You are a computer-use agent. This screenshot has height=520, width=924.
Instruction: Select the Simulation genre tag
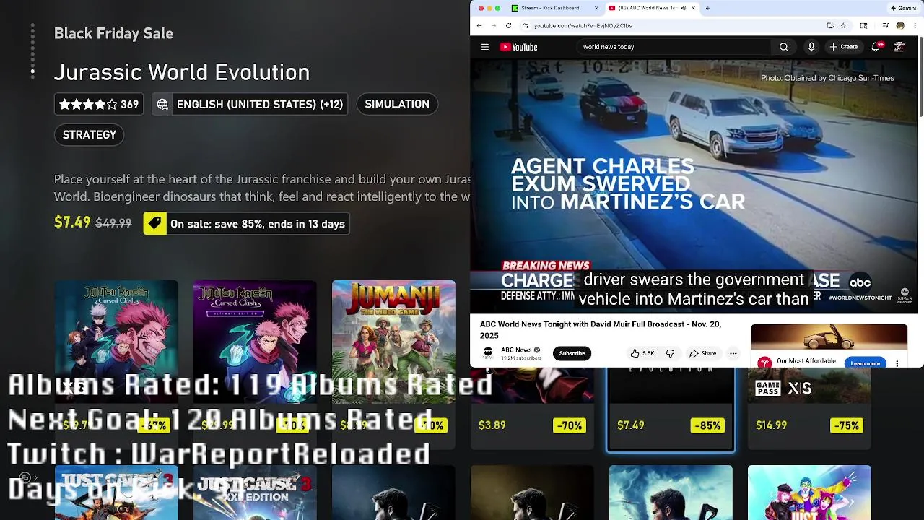397,104
